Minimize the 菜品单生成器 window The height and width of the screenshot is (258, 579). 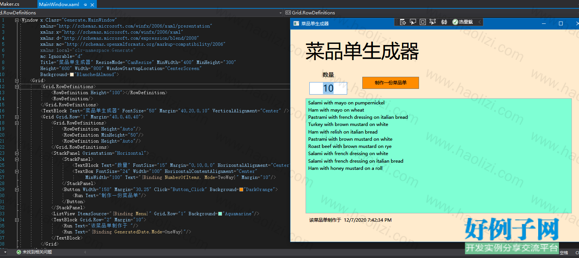[x=544, y=23]
